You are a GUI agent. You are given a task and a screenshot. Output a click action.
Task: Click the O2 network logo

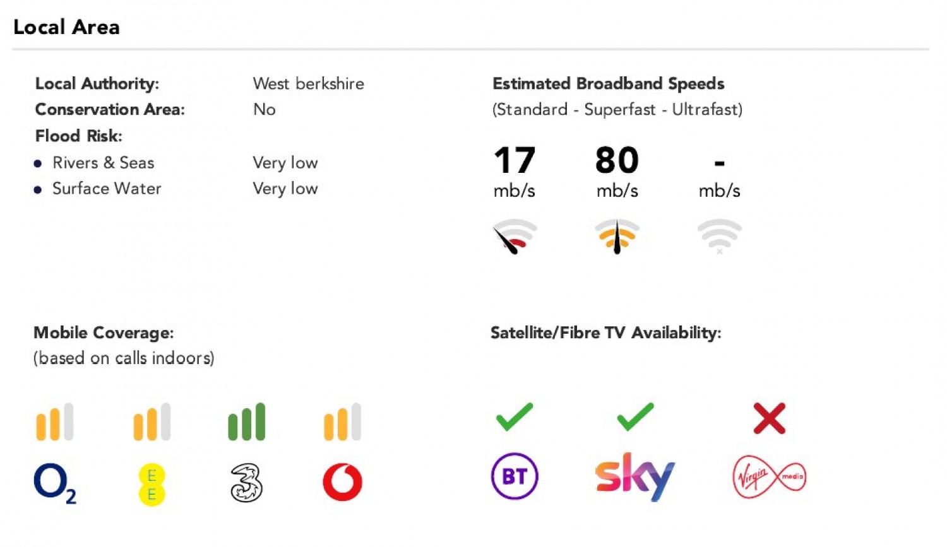coord(54,483)
